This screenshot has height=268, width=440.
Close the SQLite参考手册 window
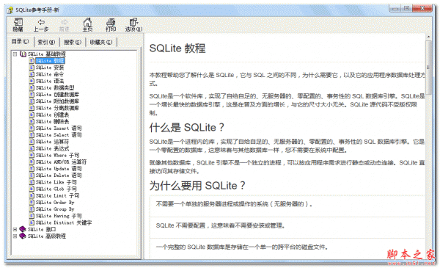[422, 8]
